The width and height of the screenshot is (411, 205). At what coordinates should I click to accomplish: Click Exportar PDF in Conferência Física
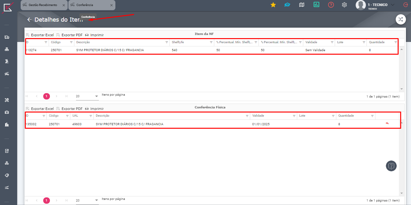[69, 109]
